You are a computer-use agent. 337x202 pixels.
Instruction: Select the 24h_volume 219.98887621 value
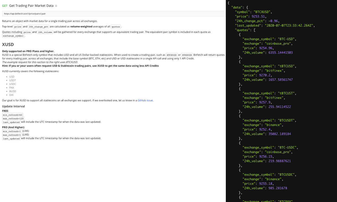point(280,161)
